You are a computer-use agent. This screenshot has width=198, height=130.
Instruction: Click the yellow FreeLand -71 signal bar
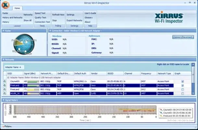(33, 89)
